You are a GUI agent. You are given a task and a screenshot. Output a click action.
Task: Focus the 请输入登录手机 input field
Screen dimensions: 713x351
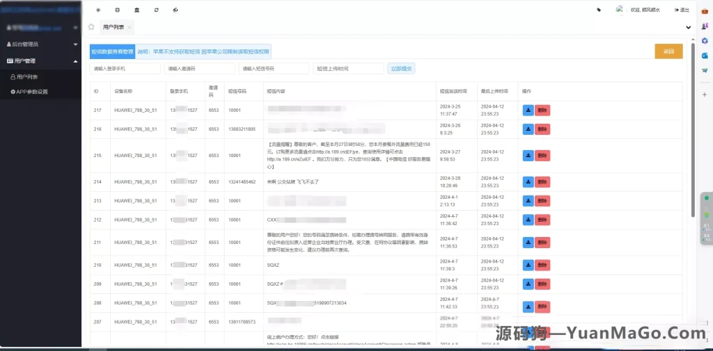point(125,69)
